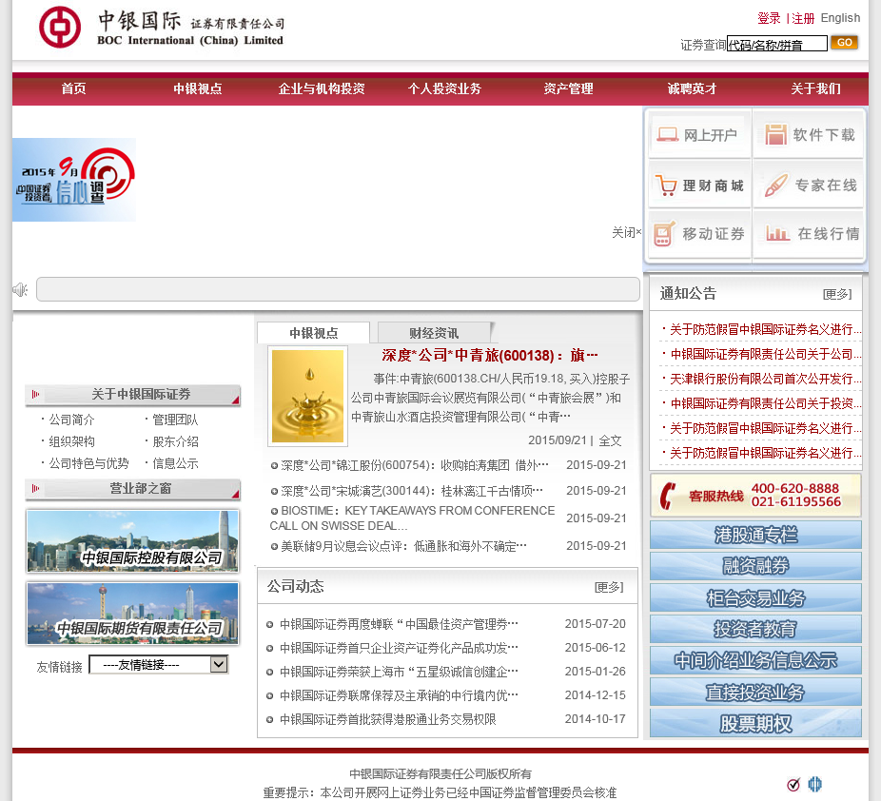Open 中银国际证券首批获得港股通业务交易权限 news

pos(387,719)
